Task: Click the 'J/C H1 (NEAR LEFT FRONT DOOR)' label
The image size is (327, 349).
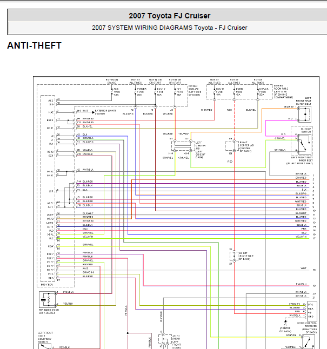Action: (x=176, y=341)
